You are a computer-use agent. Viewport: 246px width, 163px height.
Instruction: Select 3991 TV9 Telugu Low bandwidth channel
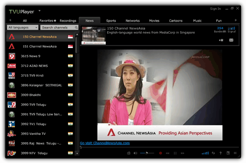(x=41, y=114)
